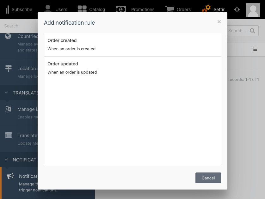
Task: Click the crosshair target icon in header
Action: 237,9
